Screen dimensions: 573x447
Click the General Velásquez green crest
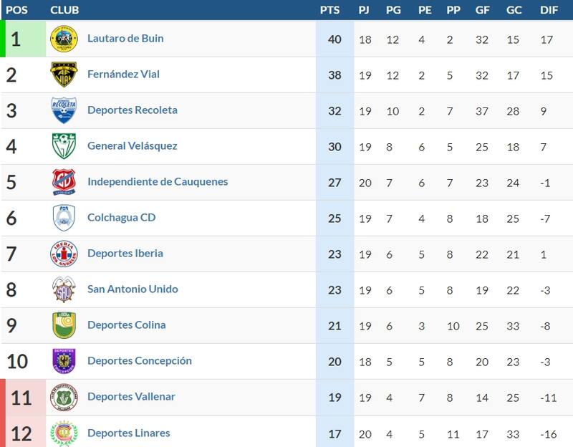tap(64, 146)
